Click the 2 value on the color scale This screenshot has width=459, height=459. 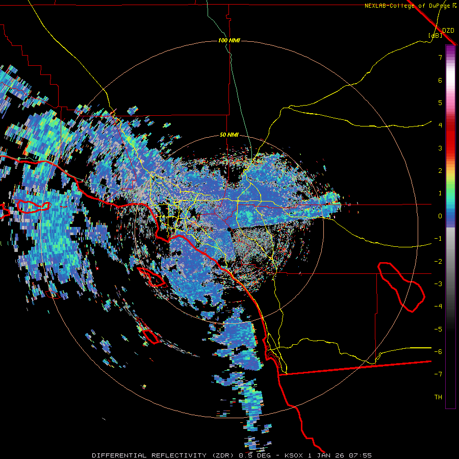(440, 171)
